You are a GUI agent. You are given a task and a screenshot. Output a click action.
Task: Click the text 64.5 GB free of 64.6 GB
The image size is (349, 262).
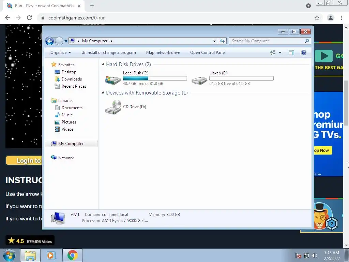coord(229,84)
